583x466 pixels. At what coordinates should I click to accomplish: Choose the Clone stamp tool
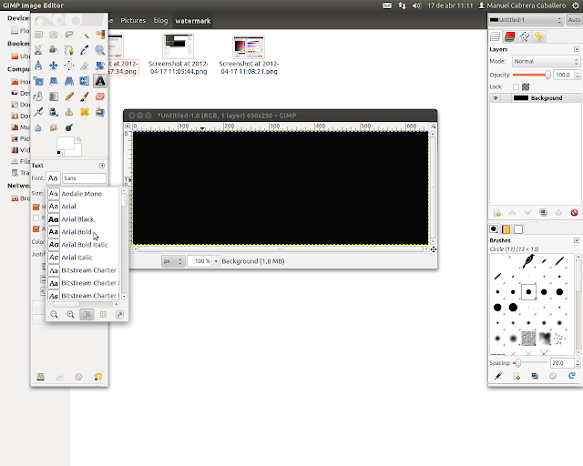click(69, 112)
